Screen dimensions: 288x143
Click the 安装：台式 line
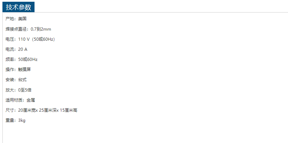pyautogui.click(x=16, y=80)
